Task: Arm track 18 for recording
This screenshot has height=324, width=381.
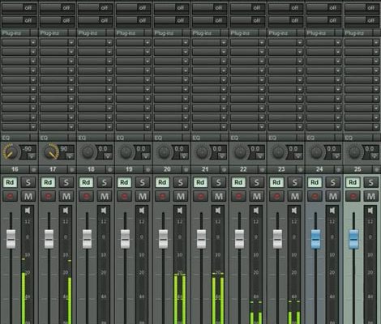Action: [x=86, y=196]
